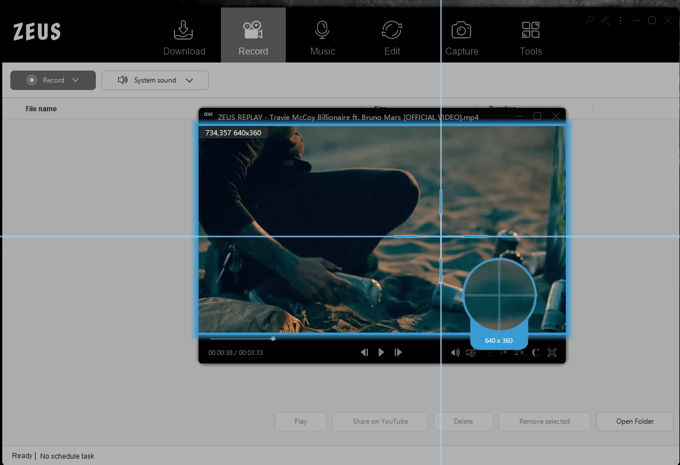The height and width of the screenshot is (465, 680).
Task: Click the System sound speaker icon
Action: 123,80
